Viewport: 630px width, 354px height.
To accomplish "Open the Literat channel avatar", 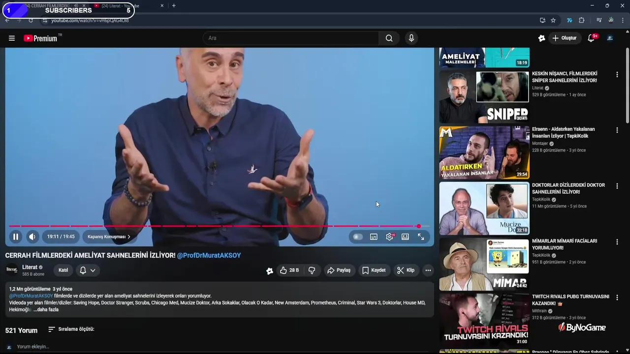I will tap(12, 270).
